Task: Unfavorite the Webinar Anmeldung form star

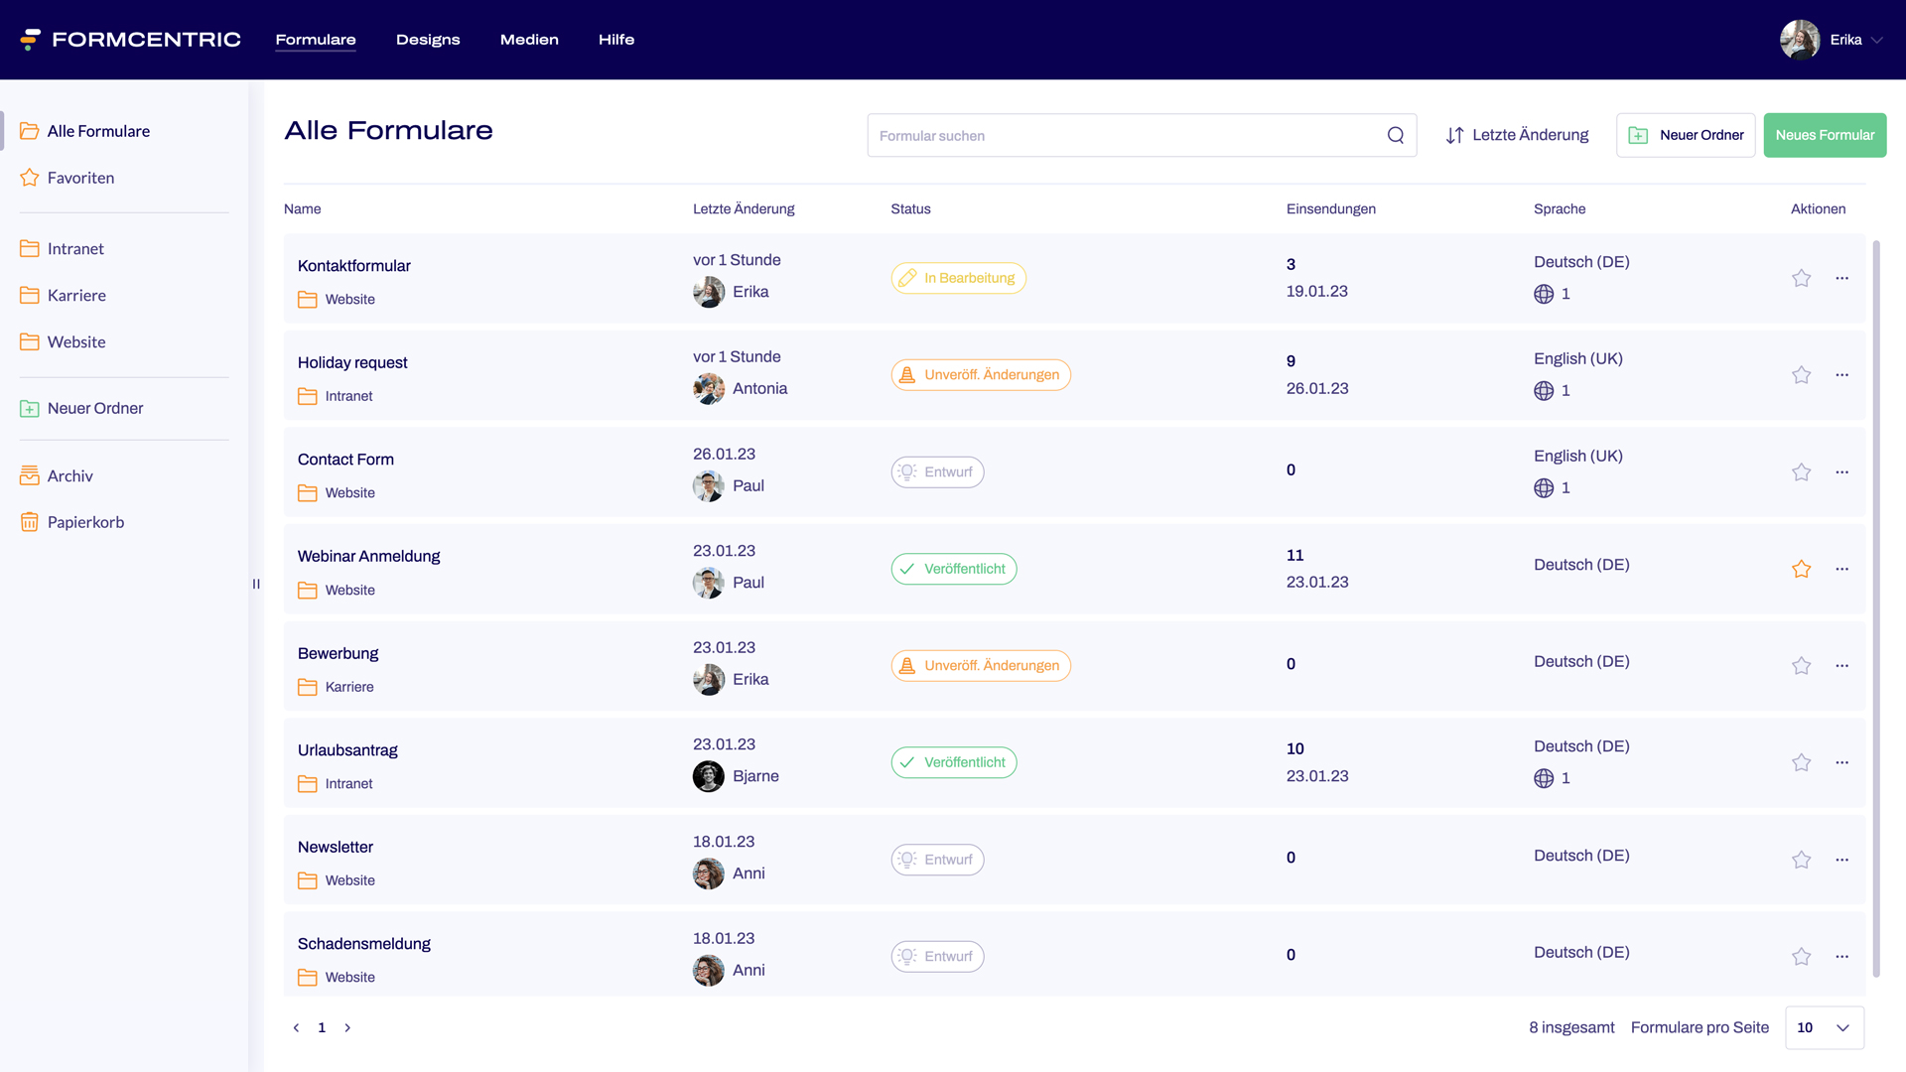Action: [x=1801, y=569]
